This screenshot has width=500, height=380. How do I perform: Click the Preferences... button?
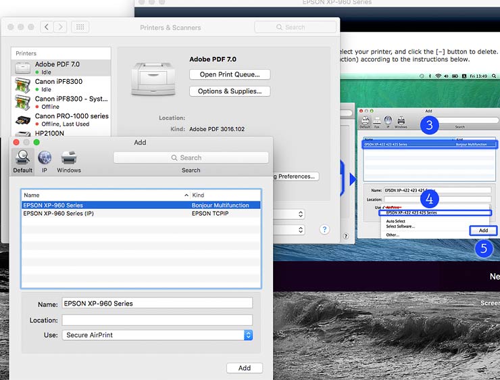(x=296, y=176)
